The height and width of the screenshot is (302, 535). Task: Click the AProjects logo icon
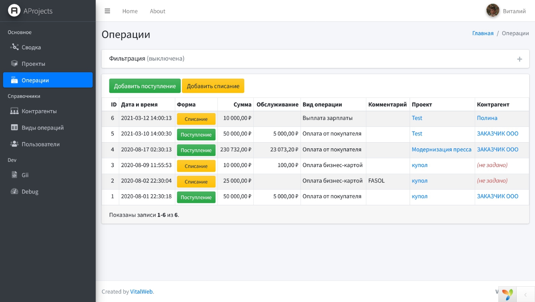click(14, 11)
